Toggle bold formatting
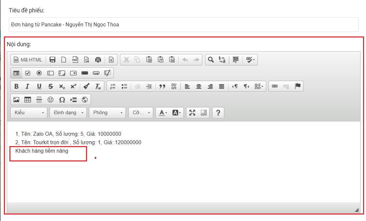This screenshot has width=366, height=221. [16, 86]
